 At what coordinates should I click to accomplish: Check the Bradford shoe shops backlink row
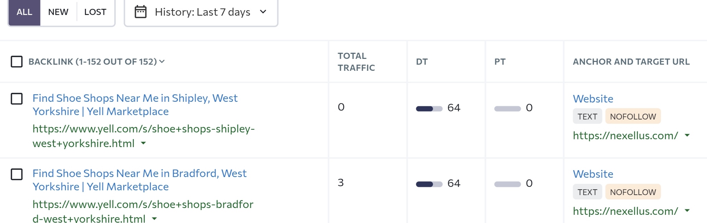(17, 174)
